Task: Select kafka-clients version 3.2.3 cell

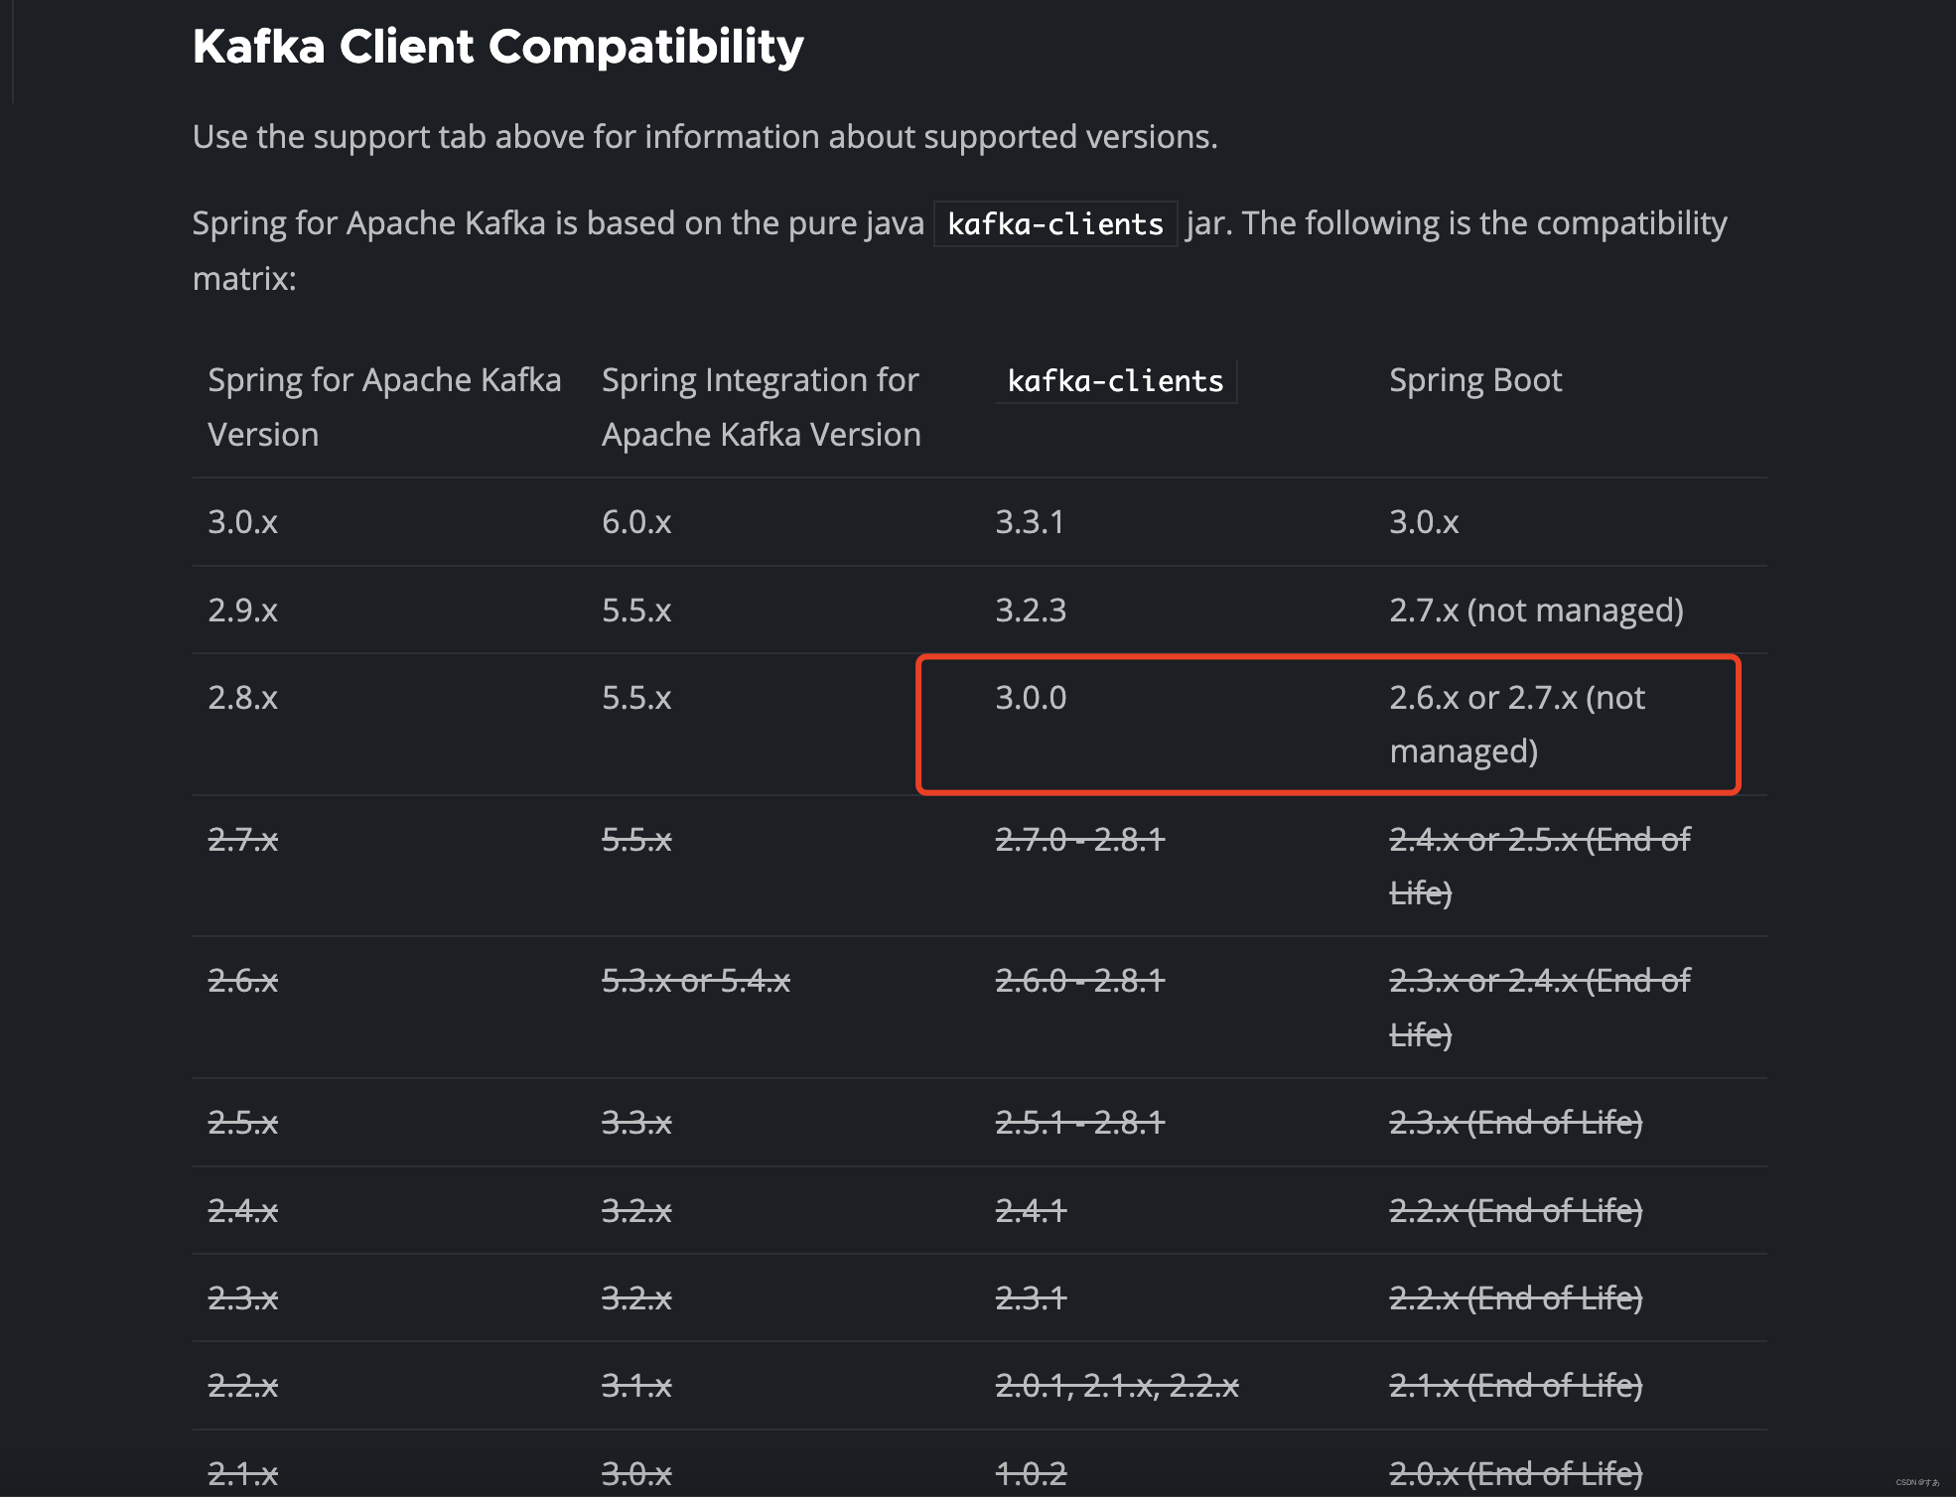Action: (1031, 611)
